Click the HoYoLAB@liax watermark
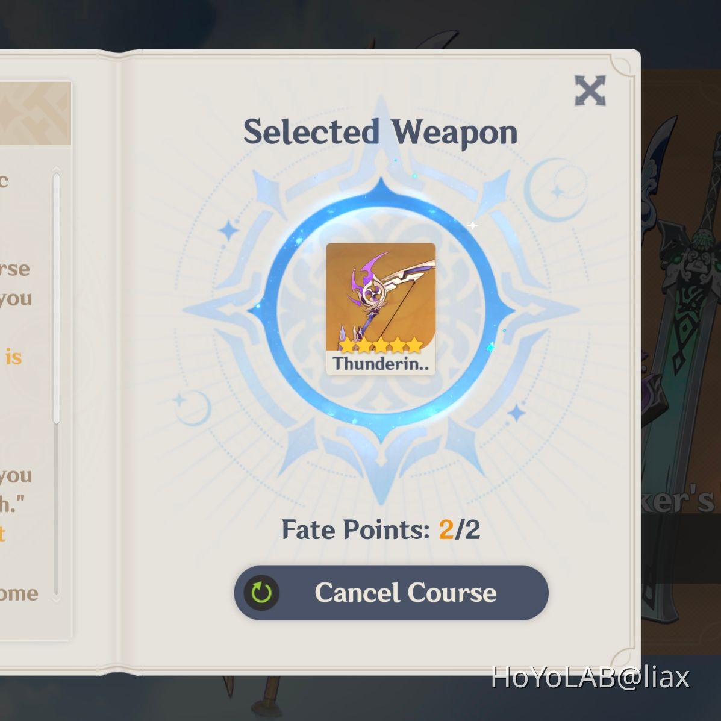721x721 pixels. [590, 677]
